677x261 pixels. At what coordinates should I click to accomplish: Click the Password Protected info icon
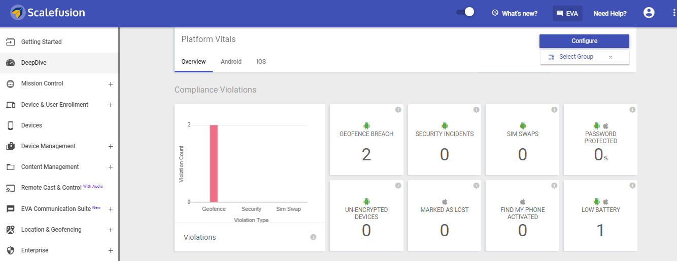[x=632, y=110]
